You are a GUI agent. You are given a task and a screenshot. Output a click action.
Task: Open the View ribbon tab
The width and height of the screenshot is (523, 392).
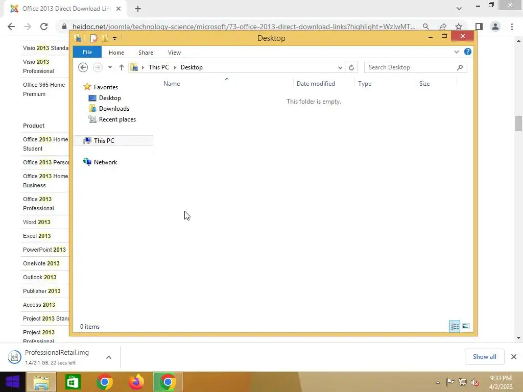(174, 53)
